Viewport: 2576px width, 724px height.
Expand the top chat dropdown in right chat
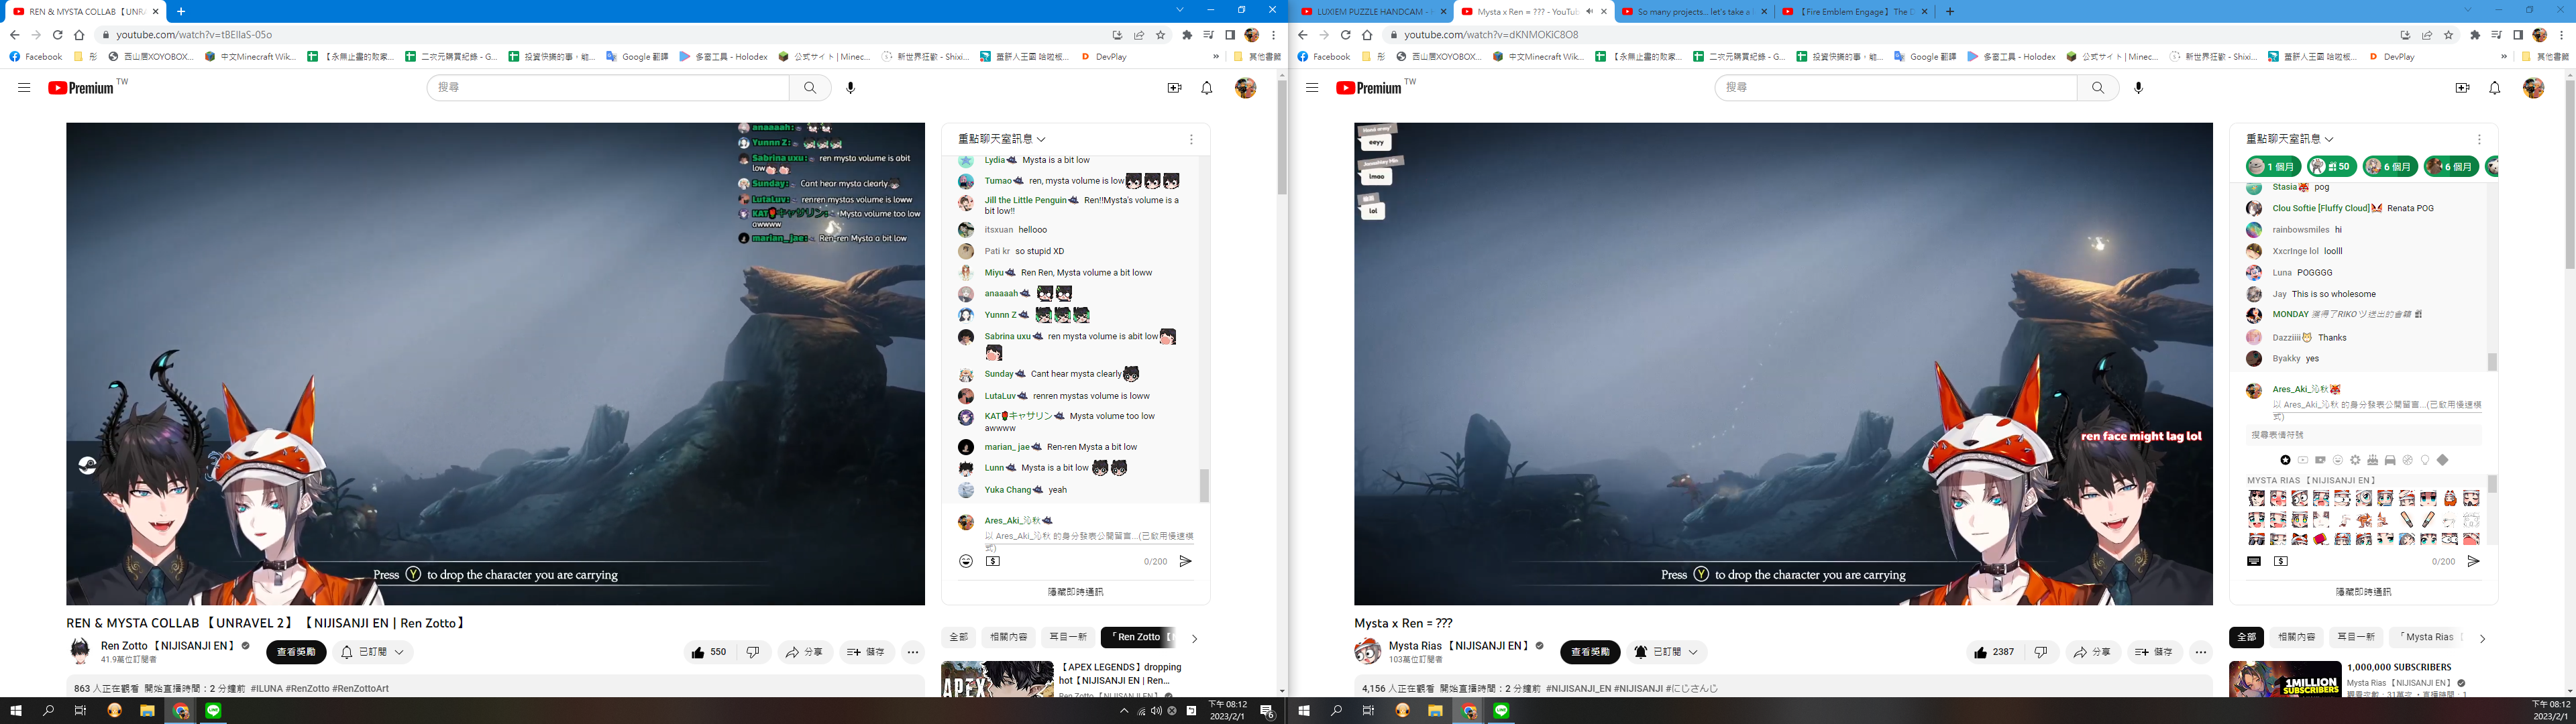pos(2290,139)
